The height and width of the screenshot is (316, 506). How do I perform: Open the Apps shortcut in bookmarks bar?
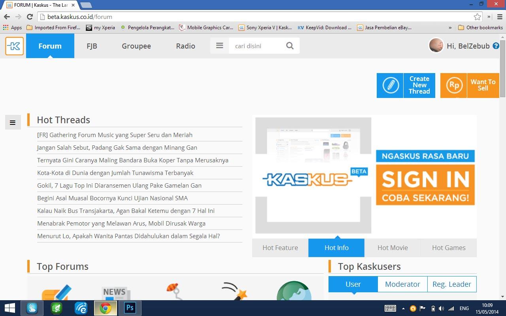pyautogui.click(x=12, y=28)
